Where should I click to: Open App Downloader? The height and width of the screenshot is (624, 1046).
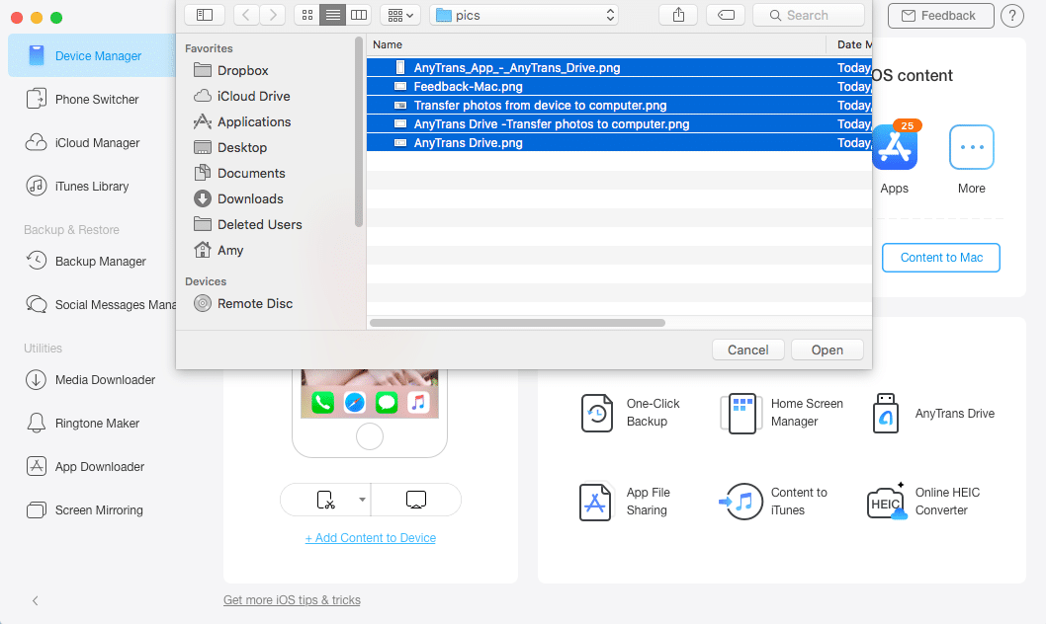click(85, 467)
